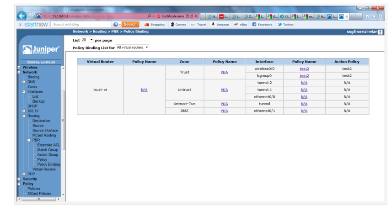Click the Certificate error warning

point(171,16)
